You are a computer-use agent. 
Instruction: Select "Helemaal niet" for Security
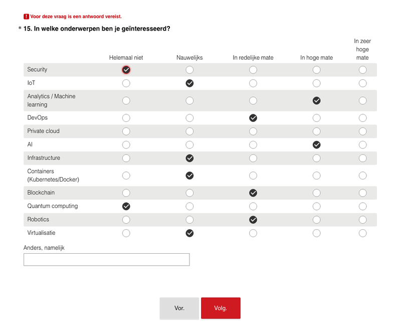point(126,70)
